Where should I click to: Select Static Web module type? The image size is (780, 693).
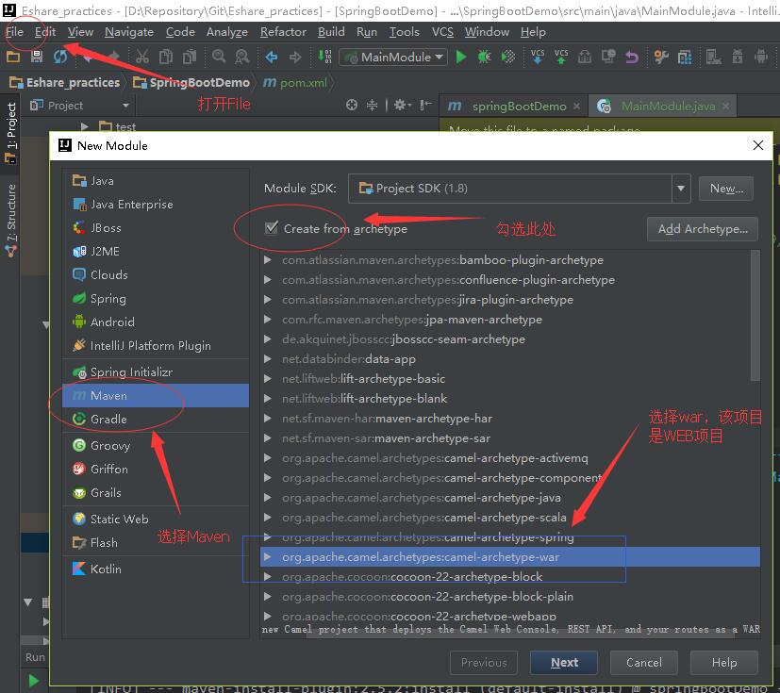pyautogui.click(x=156, y=519)
